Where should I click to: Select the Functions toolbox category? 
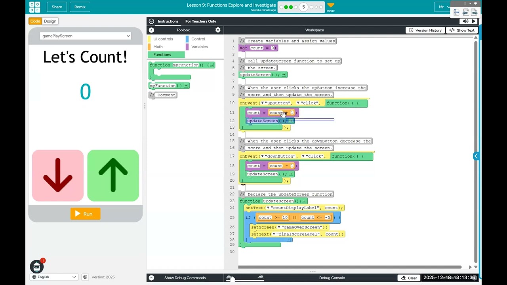(166, 55)
